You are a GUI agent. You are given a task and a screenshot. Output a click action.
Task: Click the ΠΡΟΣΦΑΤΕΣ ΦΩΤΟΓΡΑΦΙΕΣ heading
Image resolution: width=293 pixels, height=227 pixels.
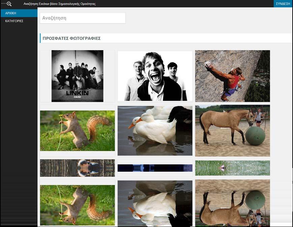pyautogui.click(x=71, y=38)
